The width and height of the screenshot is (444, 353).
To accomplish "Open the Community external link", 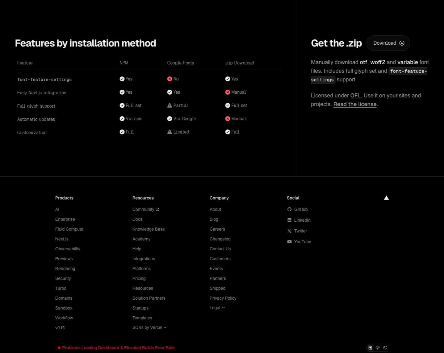I will 146,209.
